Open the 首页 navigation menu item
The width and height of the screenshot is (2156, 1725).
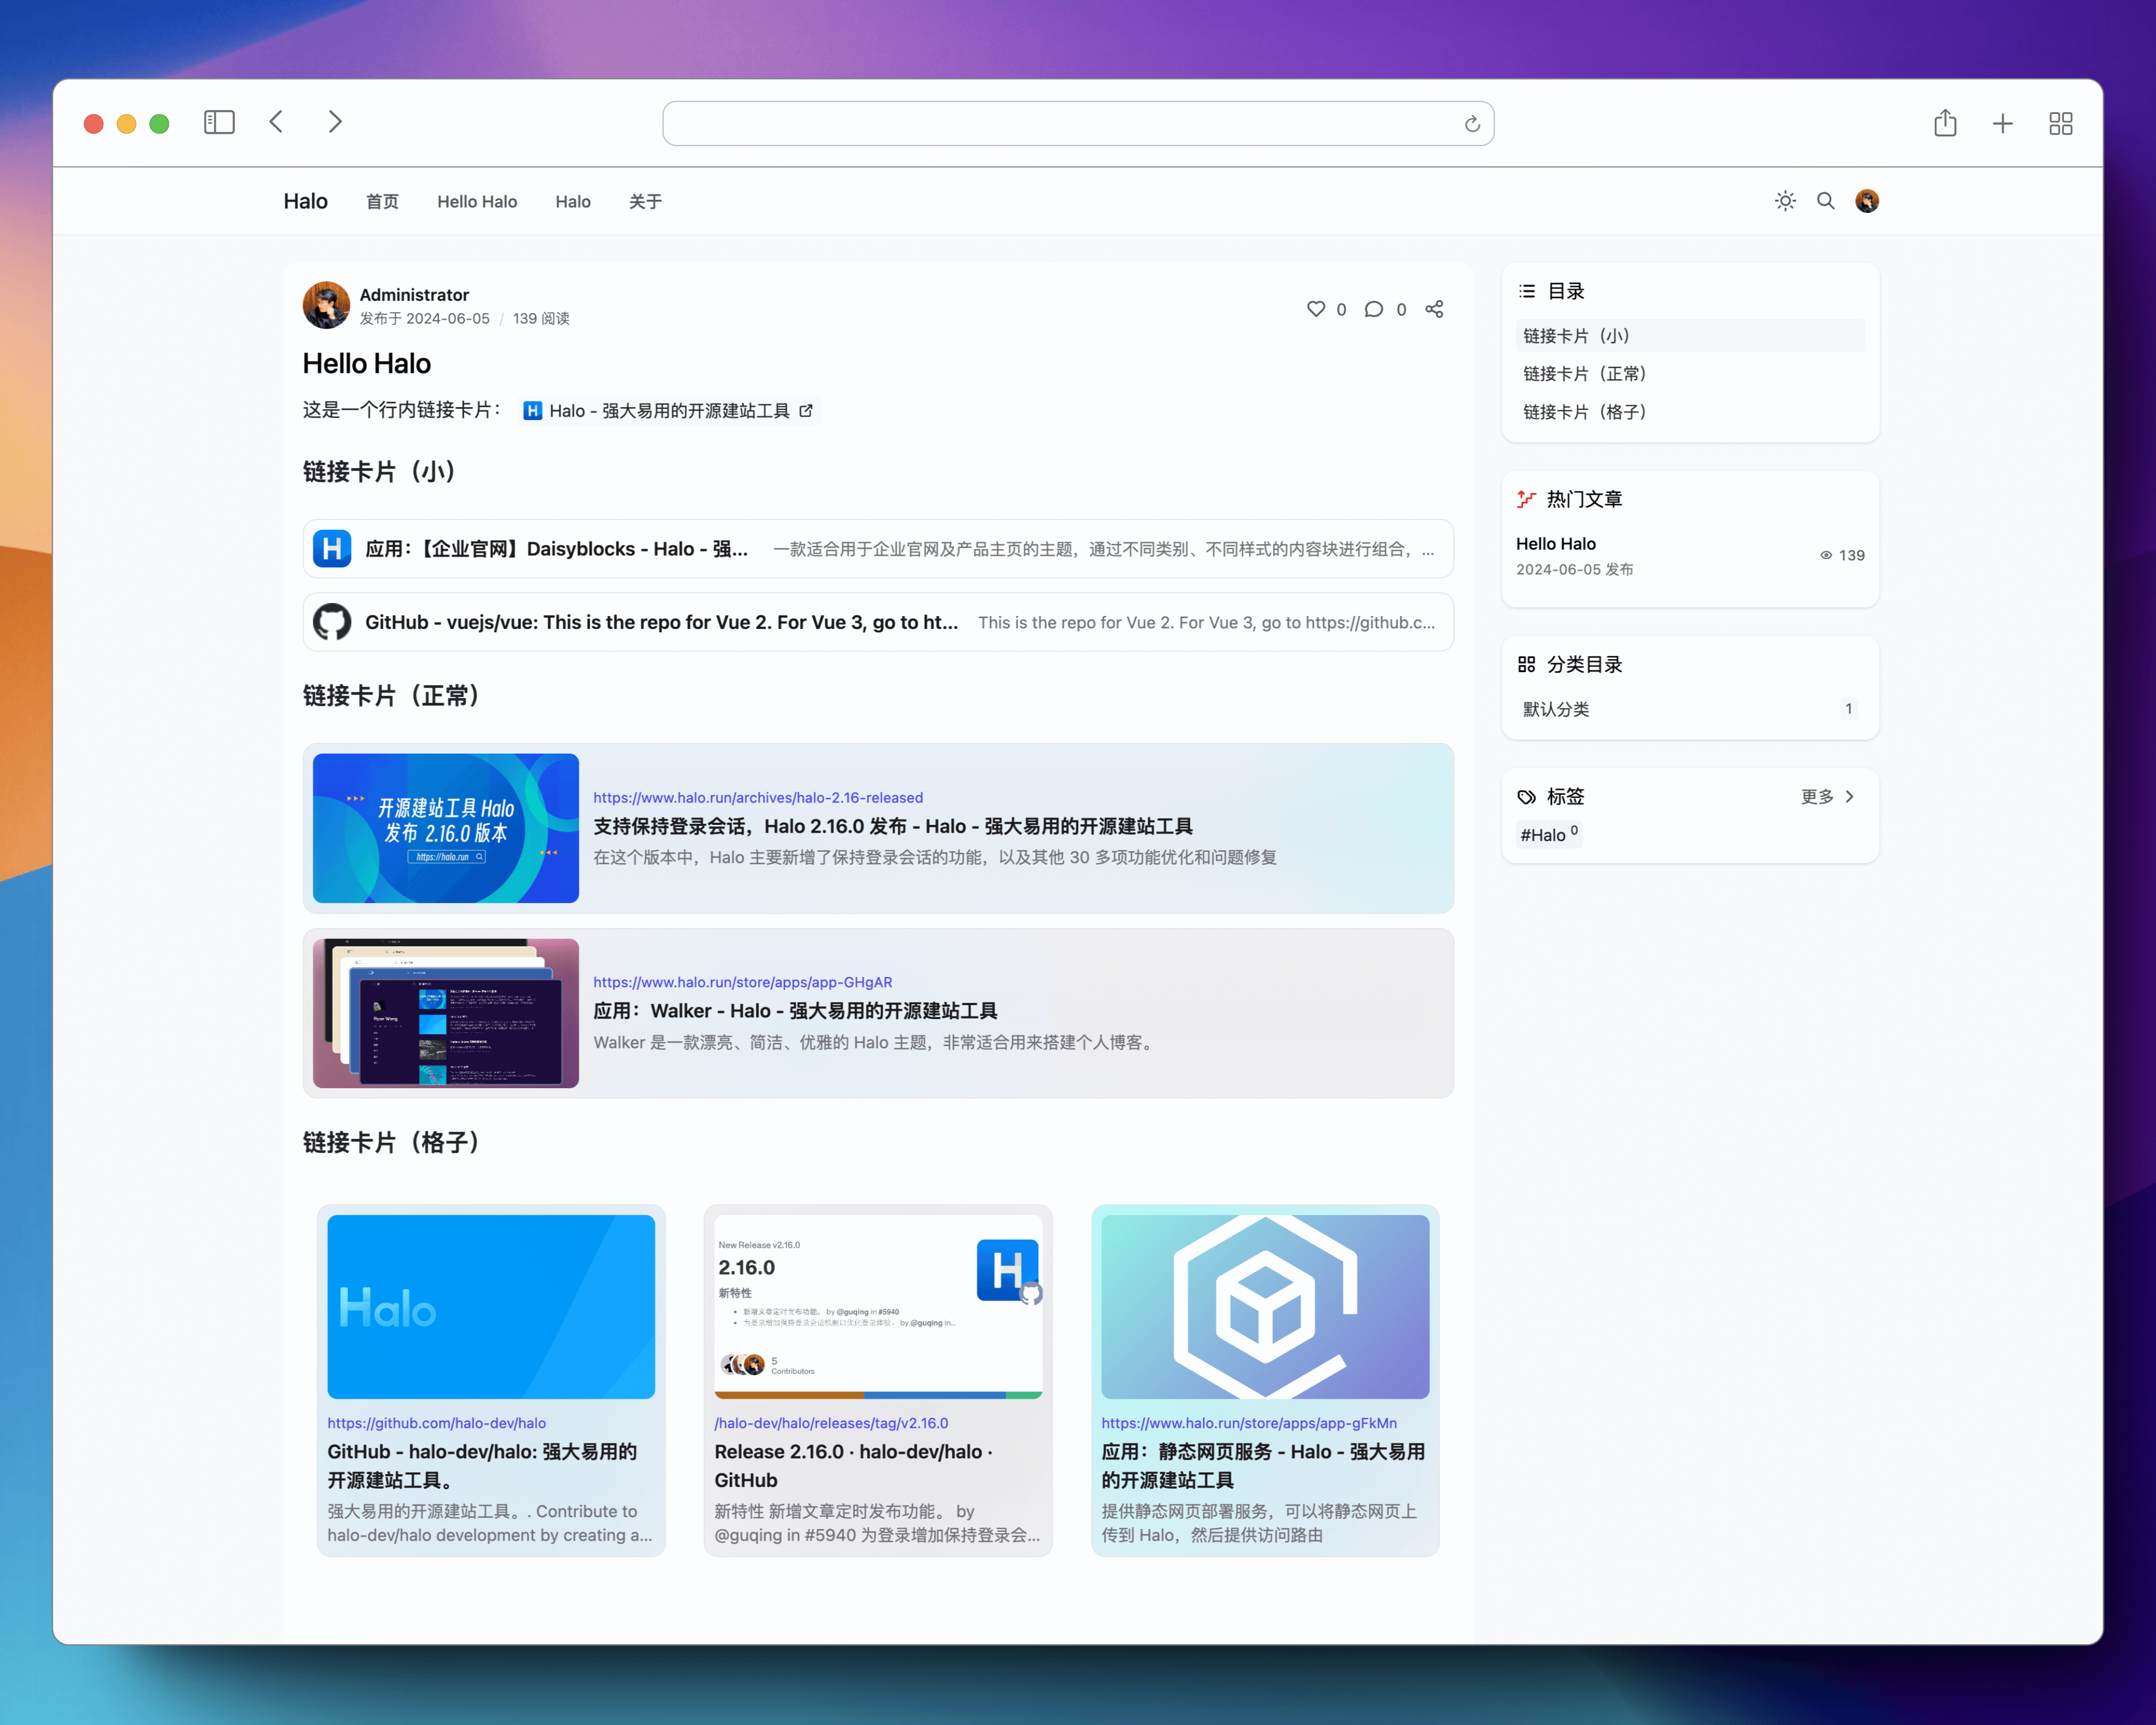point(382,202)
